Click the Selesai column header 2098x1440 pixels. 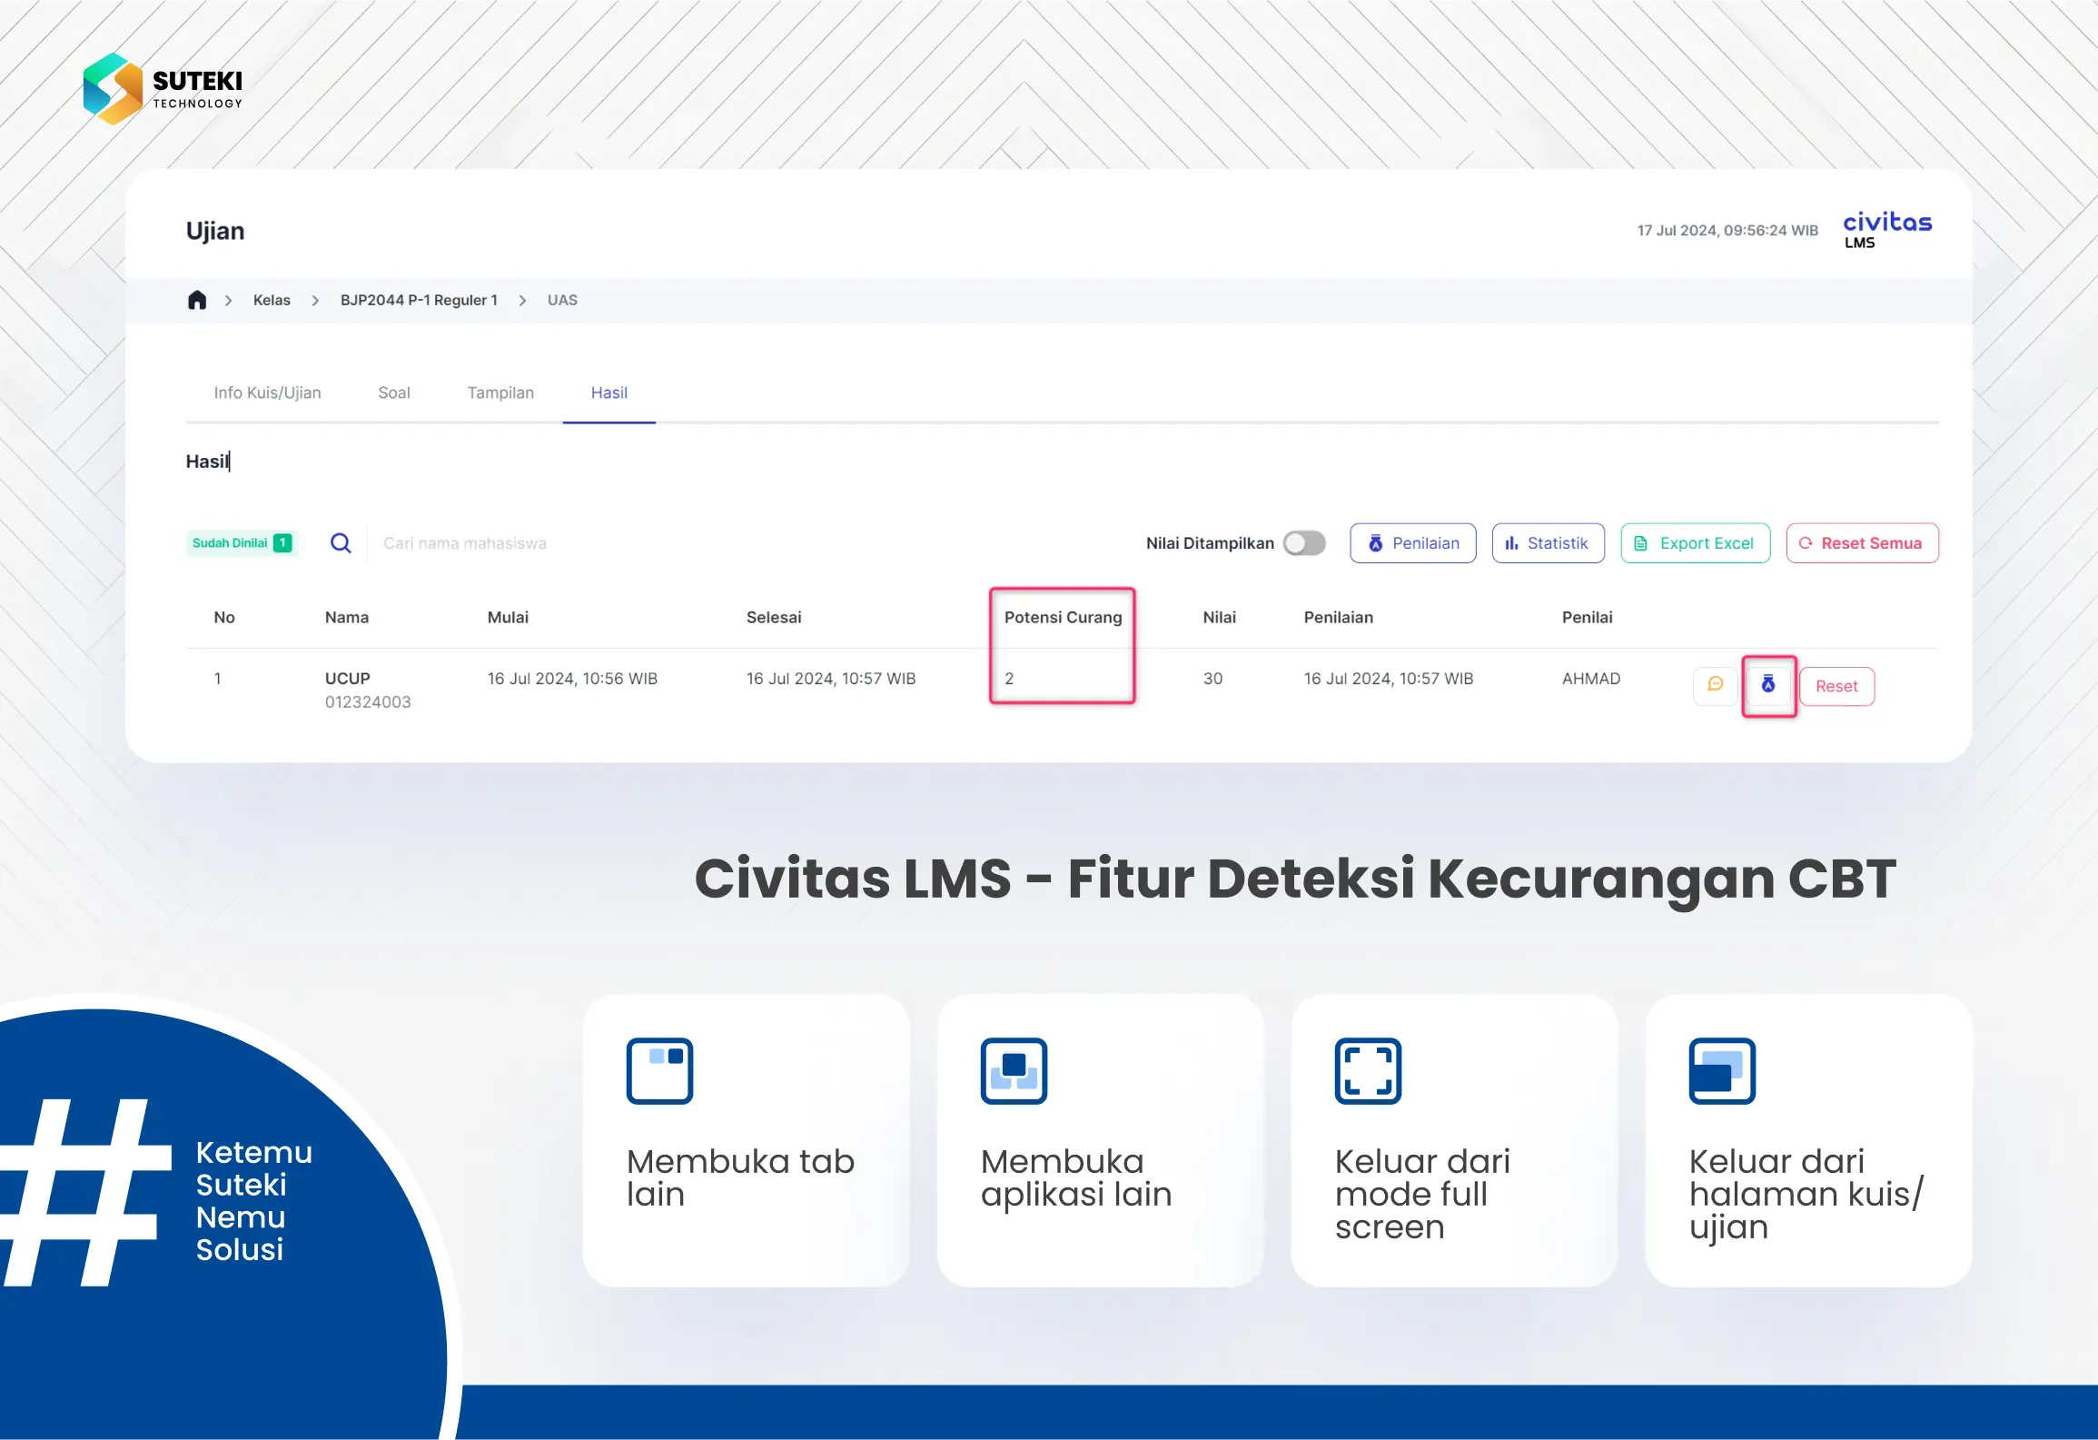tap(774, 617)
